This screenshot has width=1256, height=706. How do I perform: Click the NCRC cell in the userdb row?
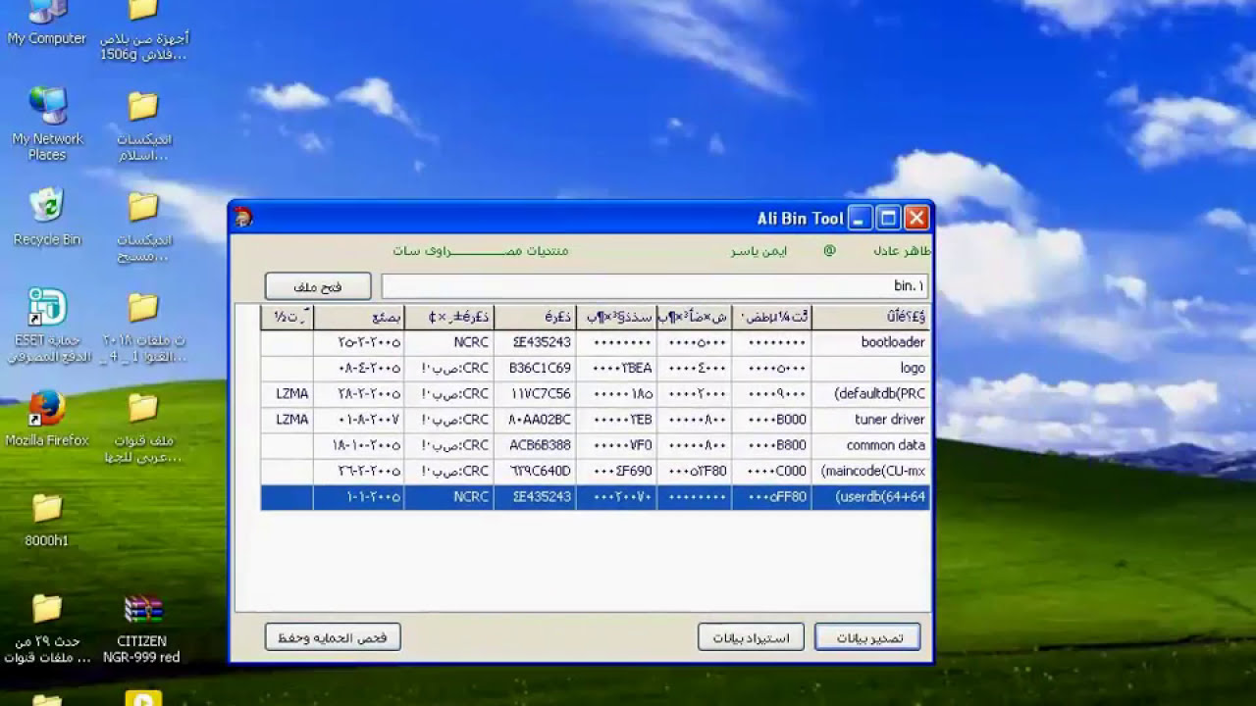tap(449, 497)
